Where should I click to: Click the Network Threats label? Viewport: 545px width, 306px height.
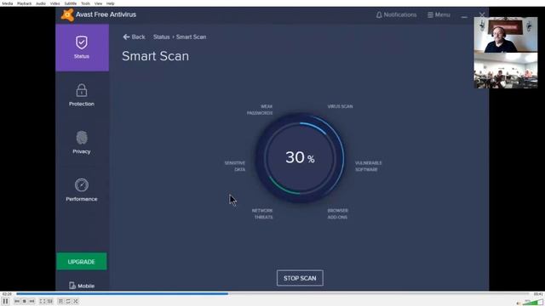(x=262, y=213)
